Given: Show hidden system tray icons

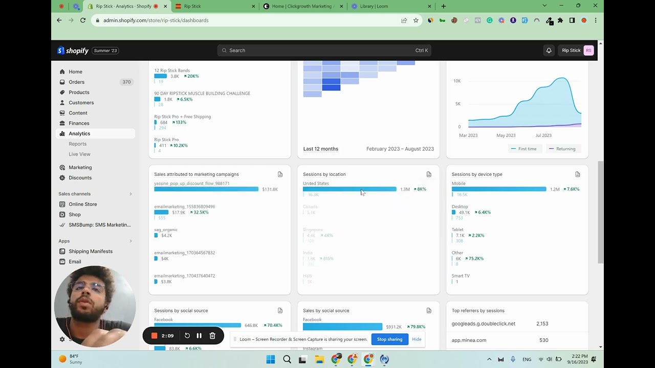Looking at the screenshot, I should pyautogui.click(x=489, y=359).
